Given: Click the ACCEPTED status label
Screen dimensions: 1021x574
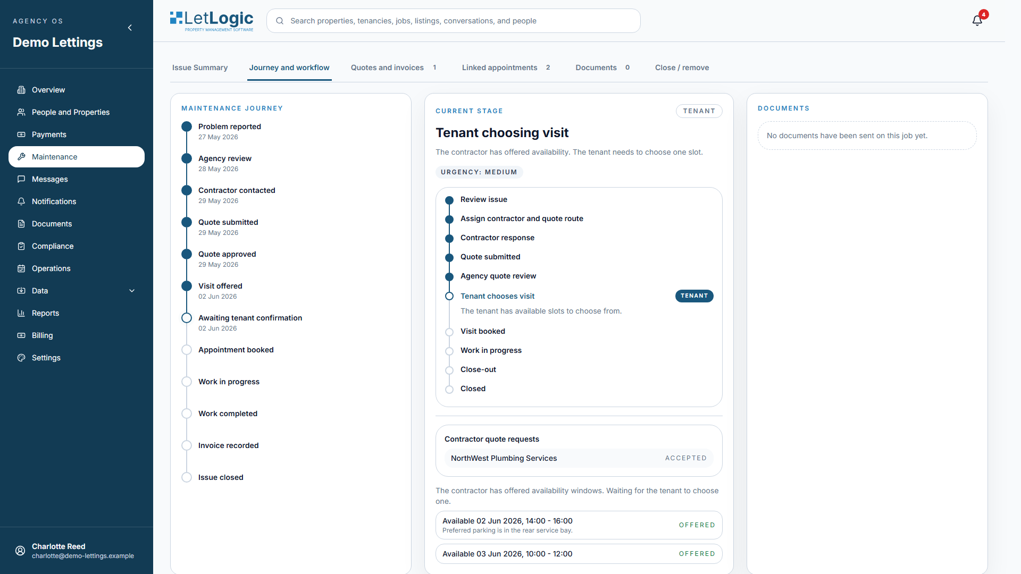Looking at the screenshot, I should (686, 458).
